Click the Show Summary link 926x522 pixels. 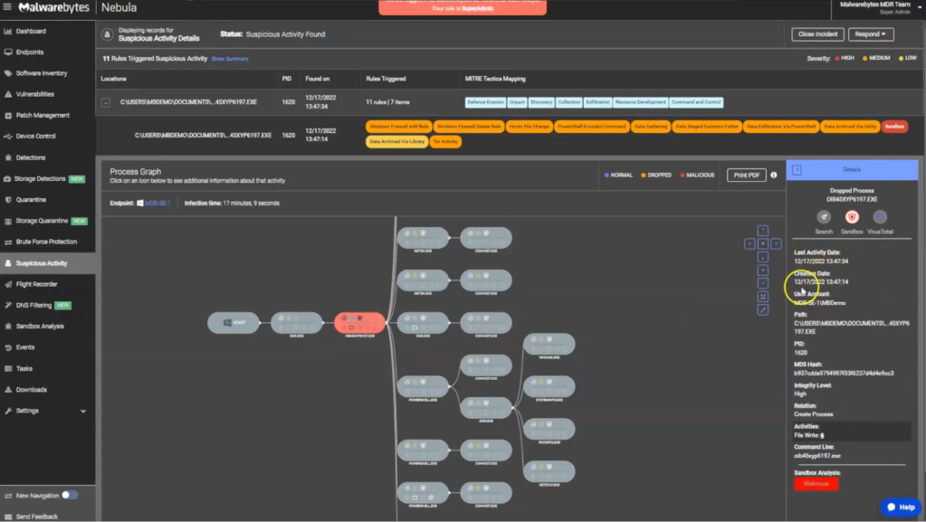click(x=230, y=59)
